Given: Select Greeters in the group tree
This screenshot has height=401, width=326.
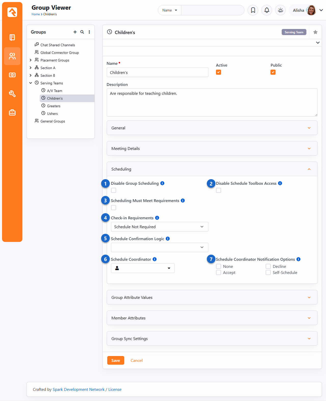Looking at the screenshot, I should coord(54,106).
